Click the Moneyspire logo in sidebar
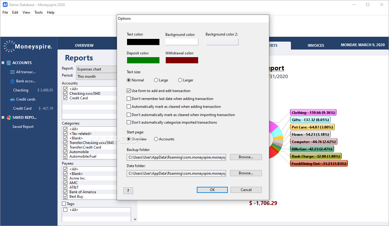389x226 pixels. tap(28, 46)
